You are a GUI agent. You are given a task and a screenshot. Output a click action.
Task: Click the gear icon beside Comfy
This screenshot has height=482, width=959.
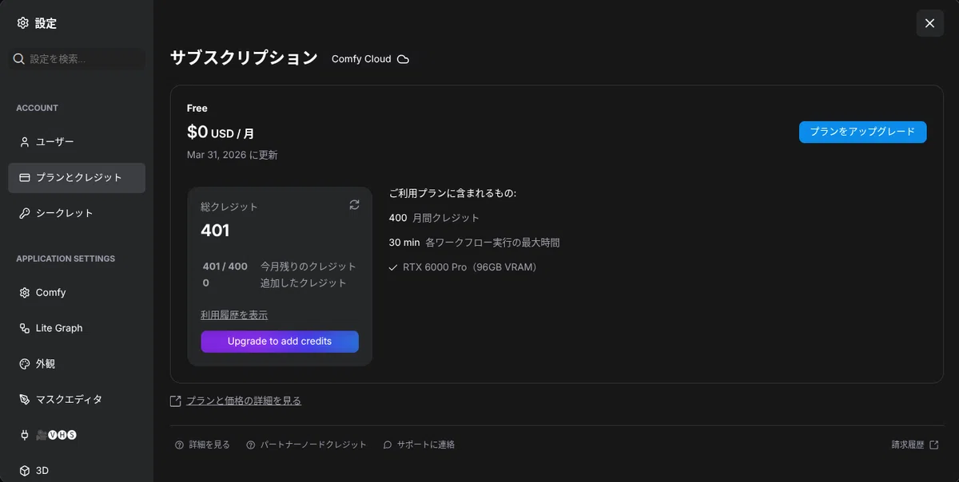coord(25,293)
